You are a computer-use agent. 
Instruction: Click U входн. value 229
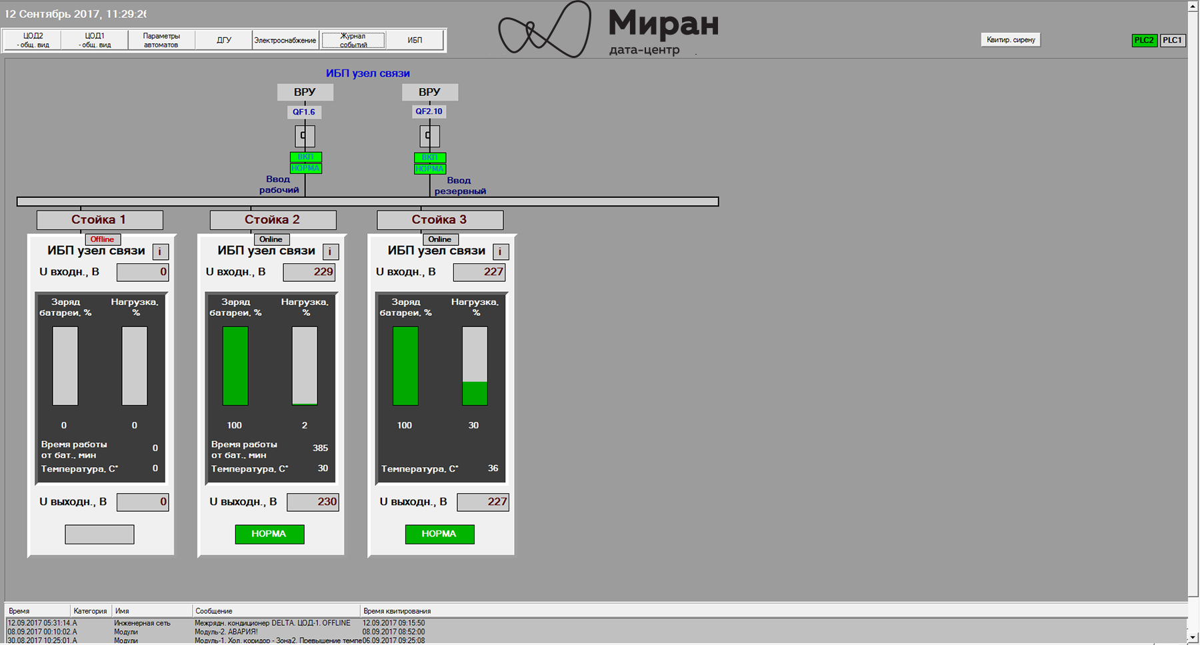309,272
